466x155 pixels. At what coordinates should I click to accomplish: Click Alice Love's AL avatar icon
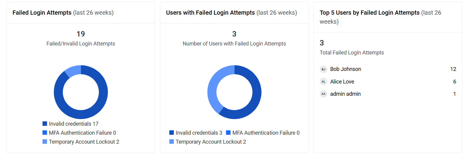pos(323,82)
